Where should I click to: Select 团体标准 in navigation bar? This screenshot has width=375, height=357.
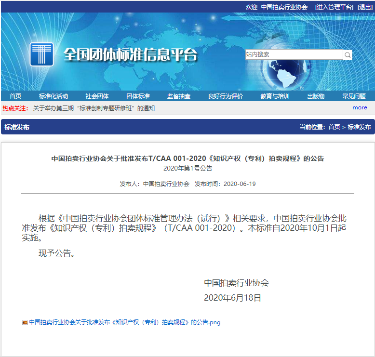[x=138, y=96]
